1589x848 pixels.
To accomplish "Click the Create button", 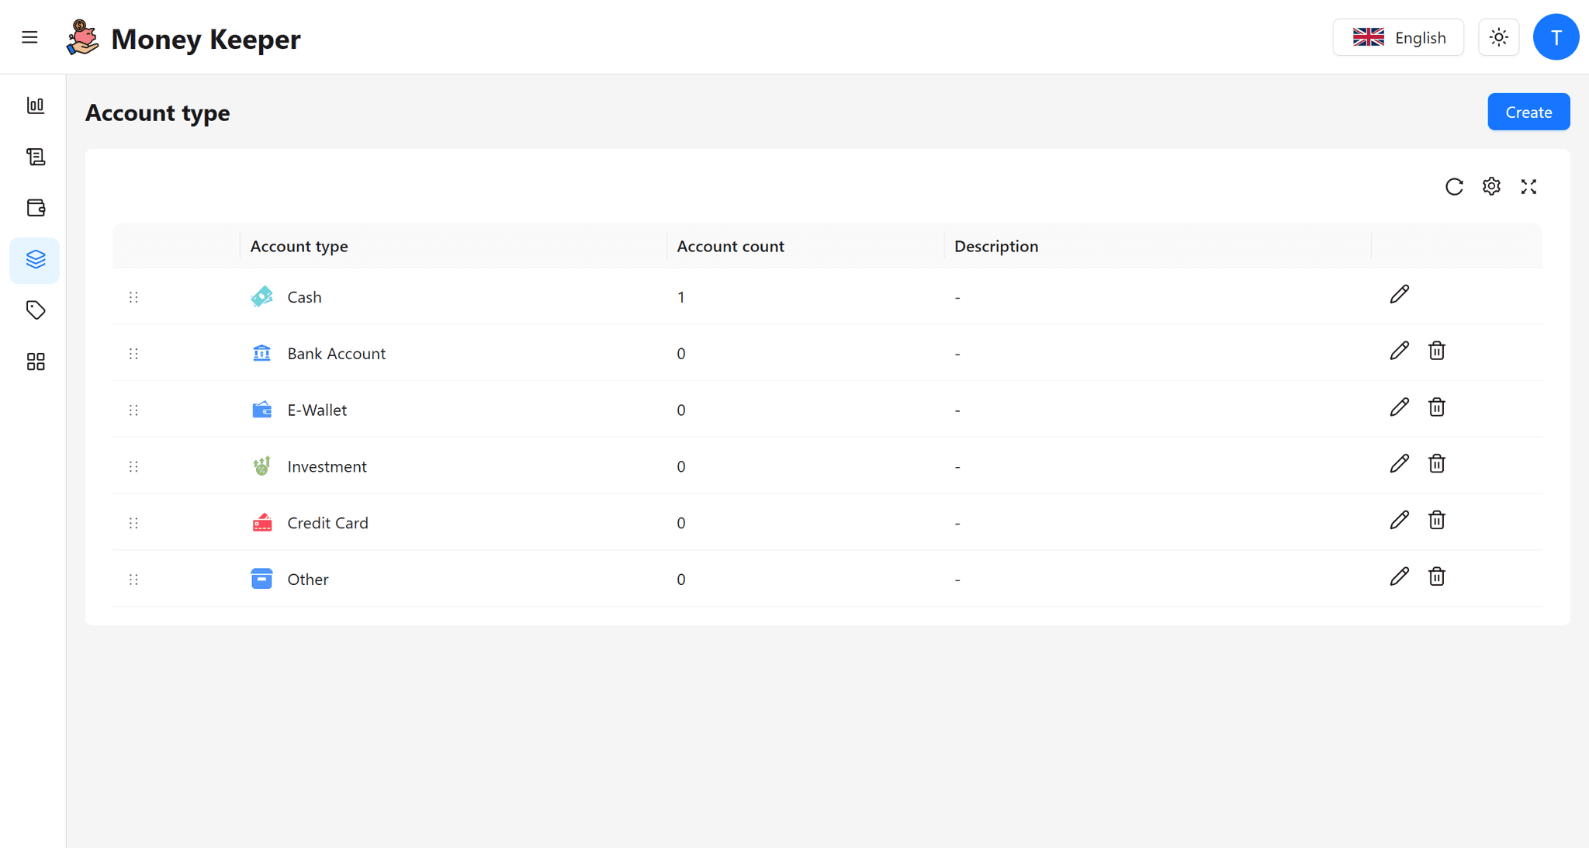I will (1528, 112).
